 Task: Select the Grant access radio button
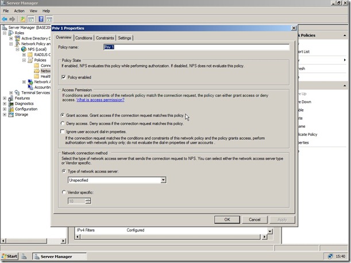pos(63,115)
